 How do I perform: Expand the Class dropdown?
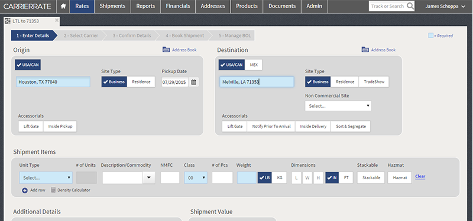[196, 178]
